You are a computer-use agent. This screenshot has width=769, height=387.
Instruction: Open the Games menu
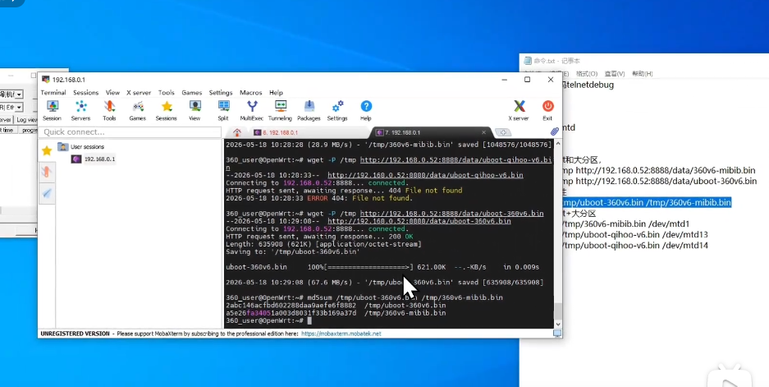[192, 92]
